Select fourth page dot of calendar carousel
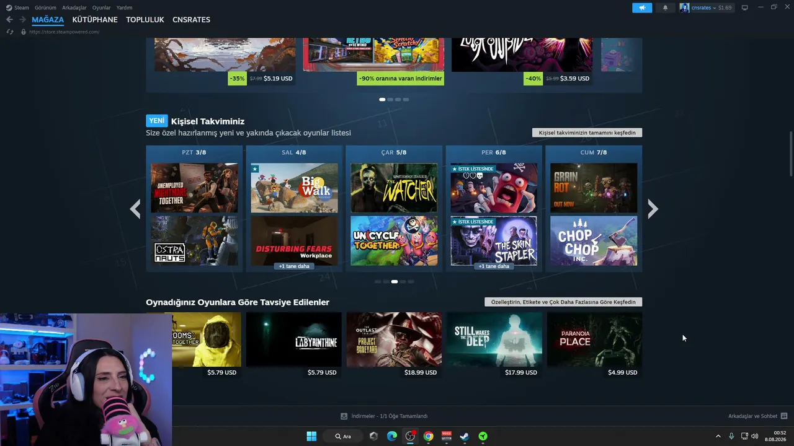The image size is (794, 446). point(402,281)
